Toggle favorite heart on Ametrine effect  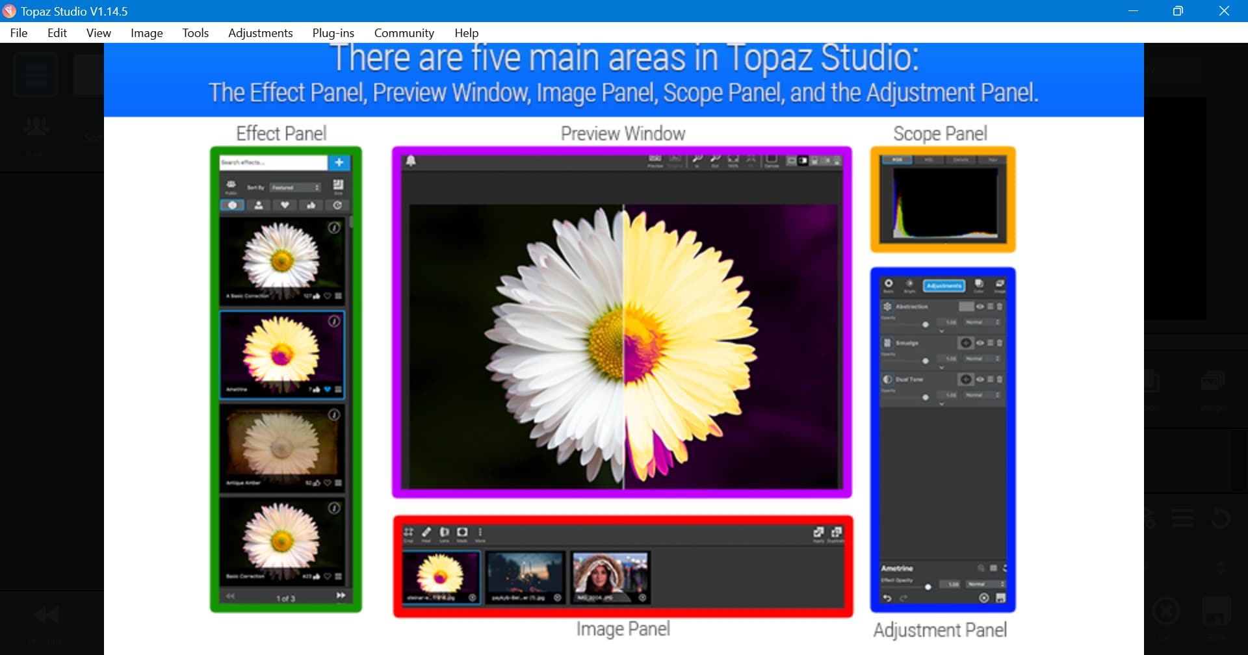(x=328, y=390)
